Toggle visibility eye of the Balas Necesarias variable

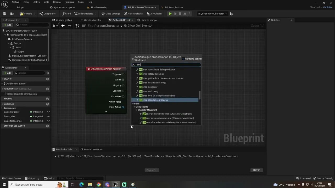(x=48, y=121)
